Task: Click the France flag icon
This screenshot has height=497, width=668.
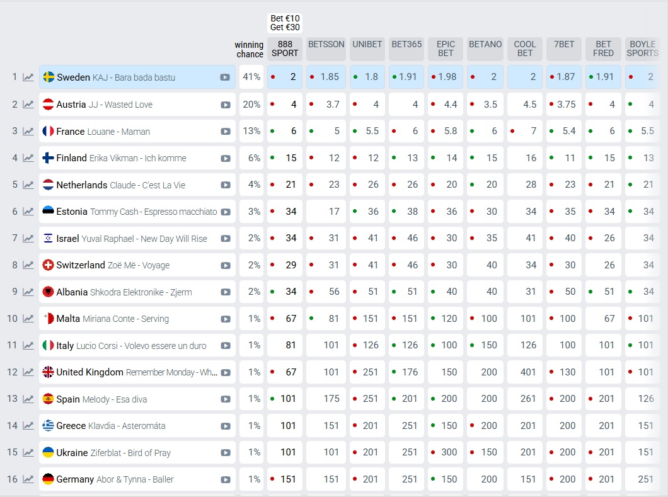Action: [x=48, y=131]
